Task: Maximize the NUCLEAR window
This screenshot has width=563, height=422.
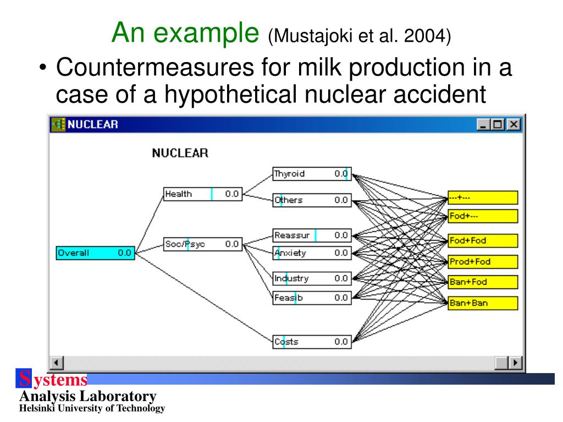Action: coord(498,125)
